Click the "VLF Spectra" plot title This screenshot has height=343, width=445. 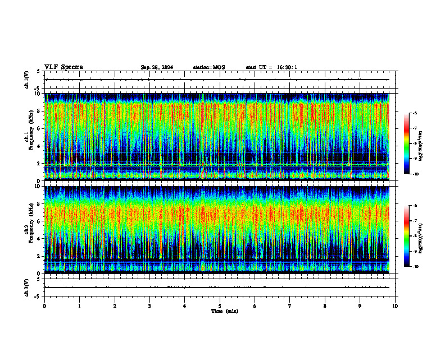click(x=63, y=67)
